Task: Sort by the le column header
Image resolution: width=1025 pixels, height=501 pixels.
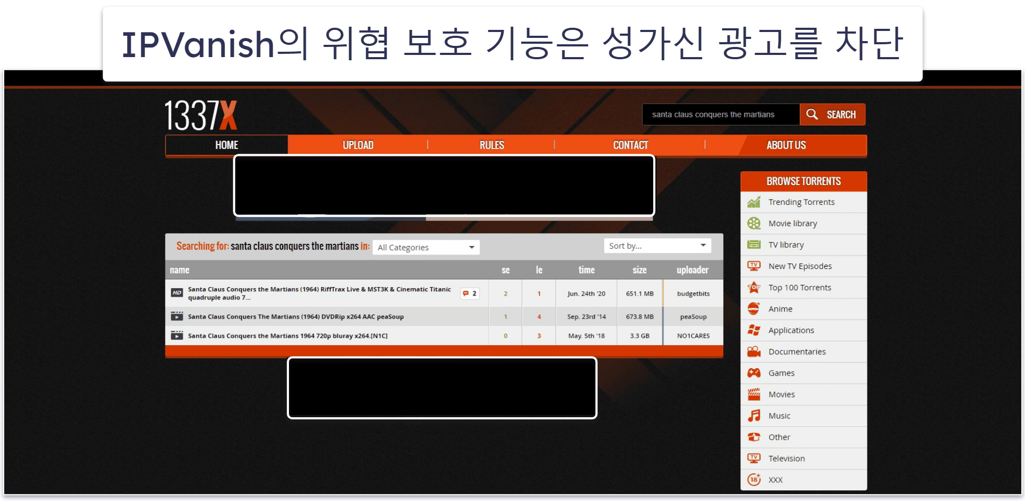Action: pos(539,270)
